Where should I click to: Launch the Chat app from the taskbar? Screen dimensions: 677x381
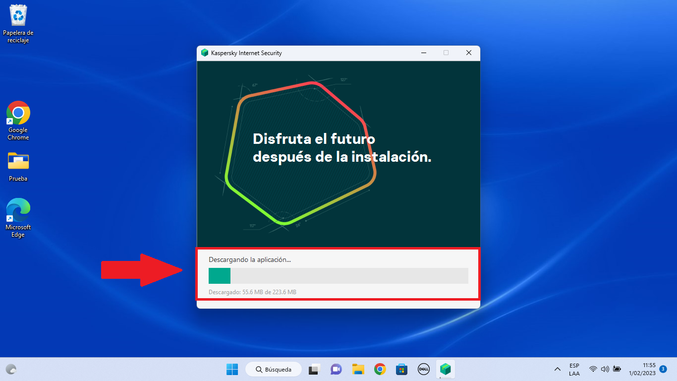tap(336, 369)
